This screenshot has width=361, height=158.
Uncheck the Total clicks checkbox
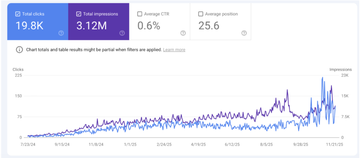click(18, 14)
